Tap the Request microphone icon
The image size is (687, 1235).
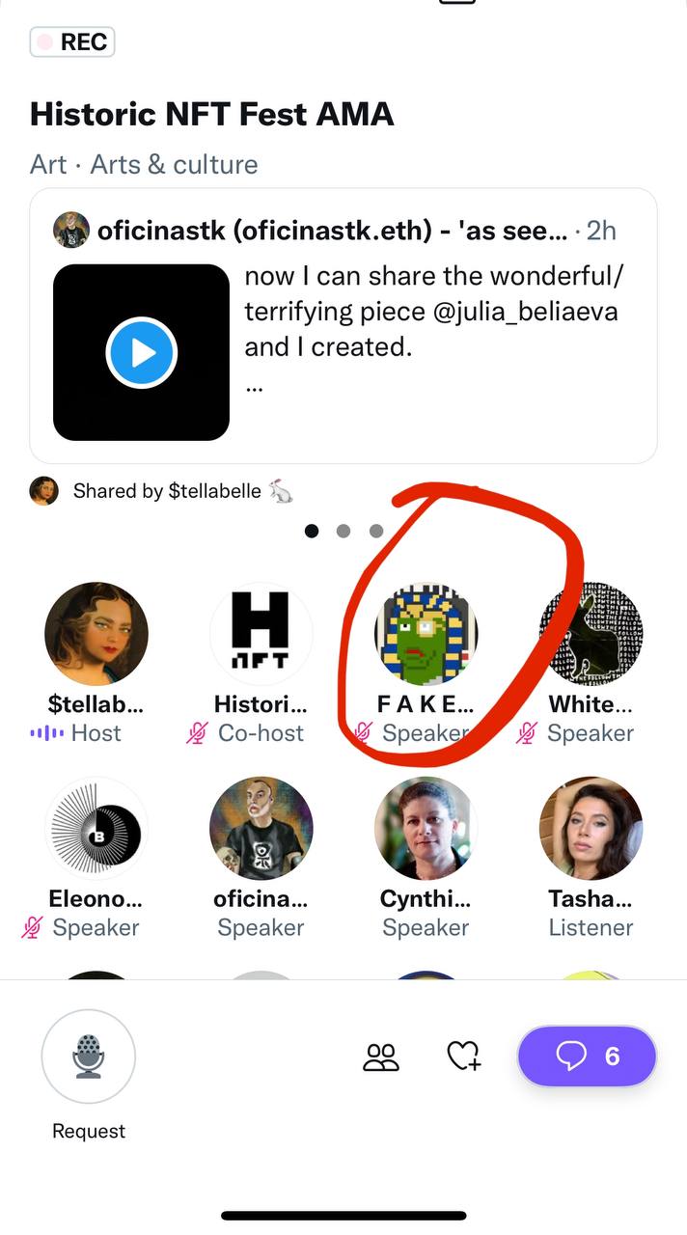pyautogui.click(x=89, y=1057)
